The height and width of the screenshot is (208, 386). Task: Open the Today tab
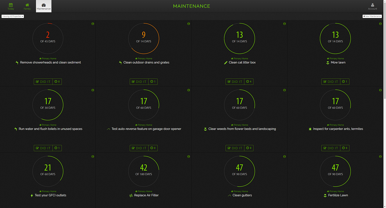pyautogui.click(x=10, y=6)
